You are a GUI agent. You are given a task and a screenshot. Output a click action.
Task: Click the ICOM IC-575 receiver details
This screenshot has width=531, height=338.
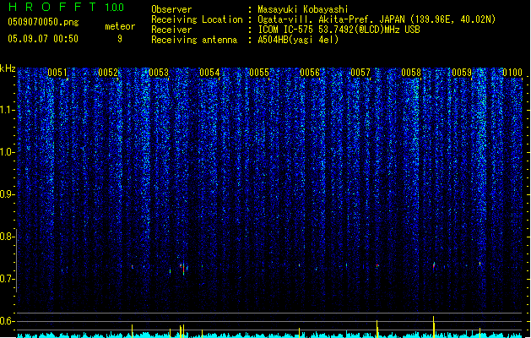pos(339,30)
